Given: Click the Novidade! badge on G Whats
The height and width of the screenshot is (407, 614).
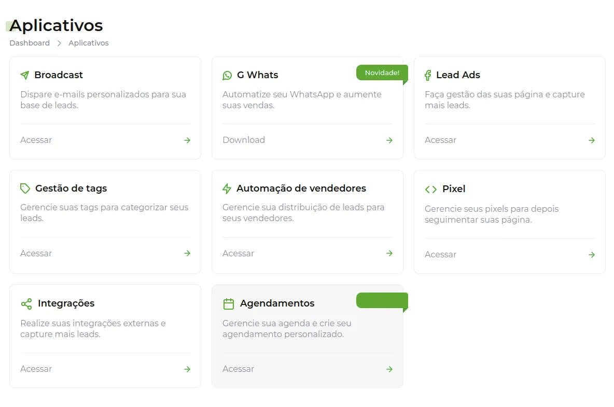Looking at the screenshot, I should pyautogui.click(x=382, y=72).
